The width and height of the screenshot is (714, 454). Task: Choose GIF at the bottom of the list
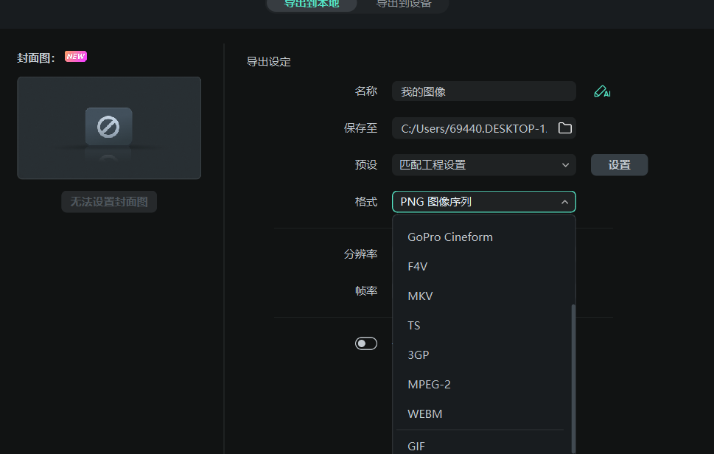[x=416, y=446]
